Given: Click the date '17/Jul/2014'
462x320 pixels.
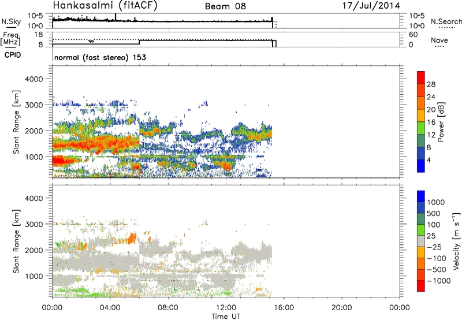Looking at the screenshot, I should pos(371,6).
